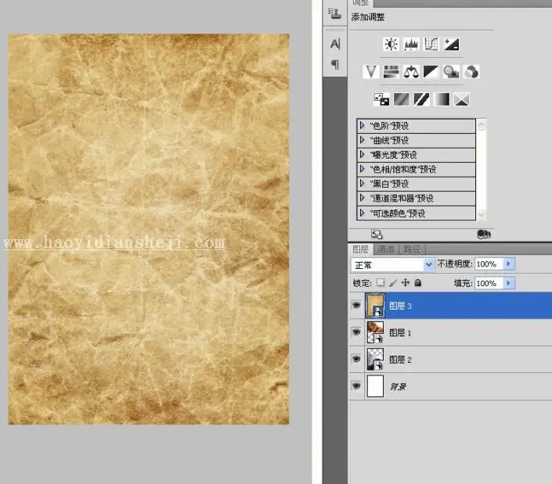Screen dimensions: 552x484
Task: Hide 图层 2 layer visibility
Action: 356,359
